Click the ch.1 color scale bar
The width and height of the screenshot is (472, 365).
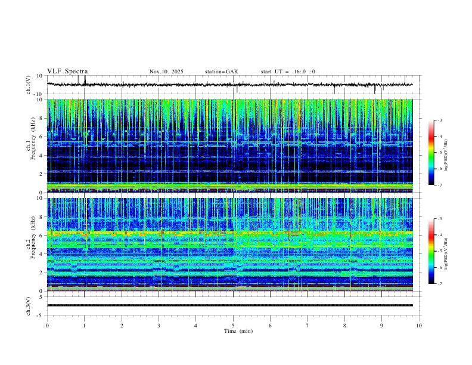[431, 153]
